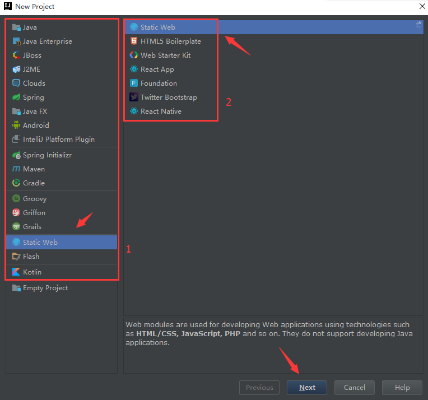428x400 pixels.
Task: Click the Maven 'm' icon
Action: [16, 169]
